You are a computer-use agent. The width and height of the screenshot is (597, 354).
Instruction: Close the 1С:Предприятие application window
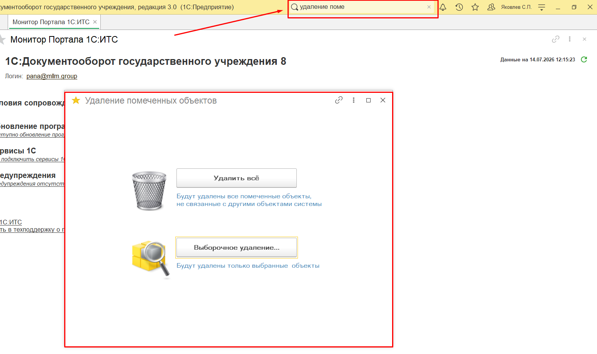[x=590, y=7]
